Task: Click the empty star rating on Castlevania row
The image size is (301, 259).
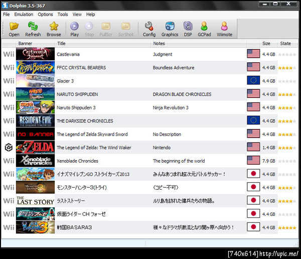Action: point(287,55)
